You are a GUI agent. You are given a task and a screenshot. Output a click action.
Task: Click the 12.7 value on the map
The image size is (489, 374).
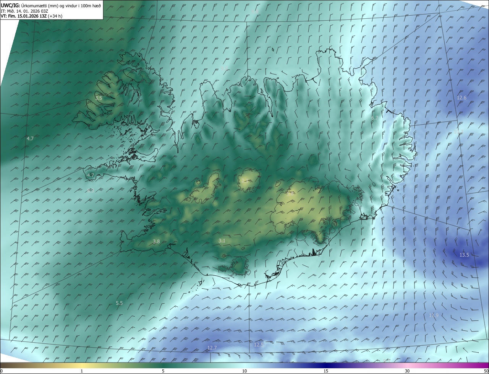point(212,348)
